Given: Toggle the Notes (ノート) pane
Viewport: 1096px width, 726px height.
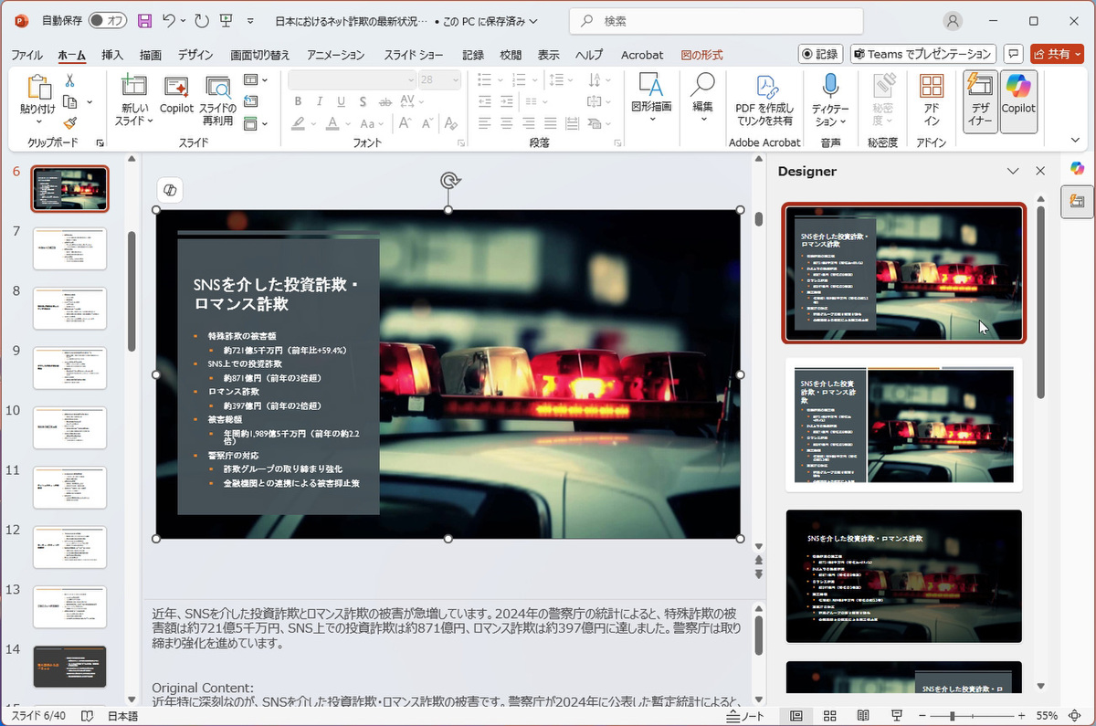Looking at the screenshot, I should pyautogui.click(x=744, y=716).
